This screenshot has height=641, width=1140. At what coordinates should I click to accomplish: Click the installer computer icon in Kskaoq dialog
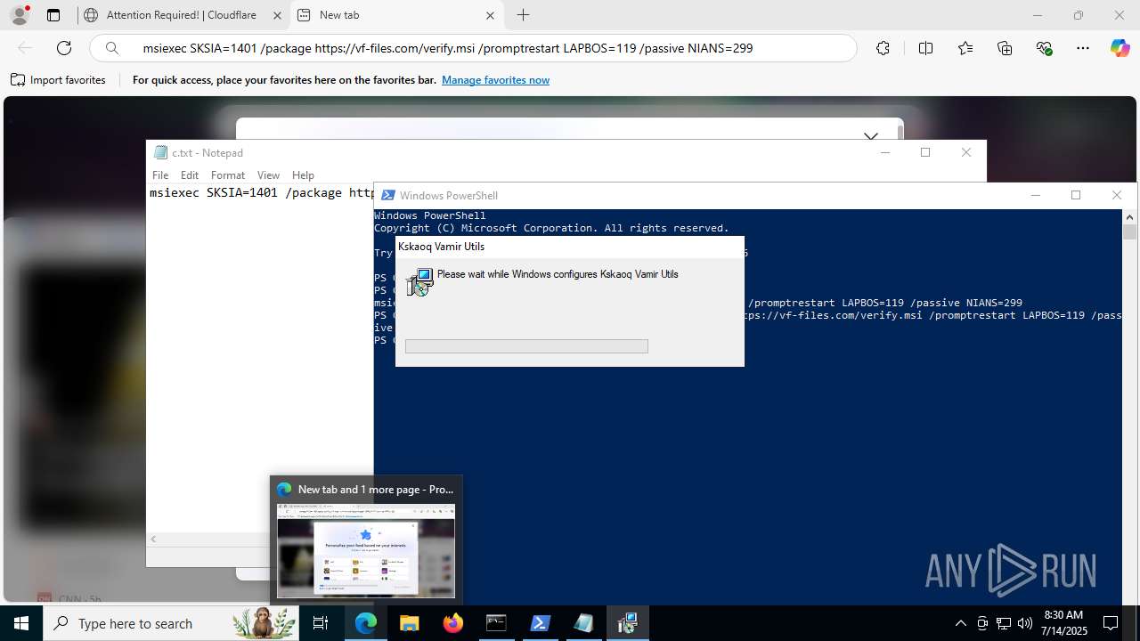pyautogui.click(x=419, y=281)
